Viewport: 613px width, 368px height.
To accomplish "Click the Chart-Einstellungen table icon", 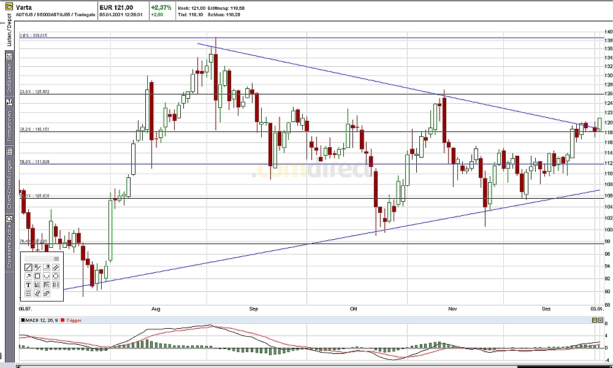I will [x=9, y=151].
